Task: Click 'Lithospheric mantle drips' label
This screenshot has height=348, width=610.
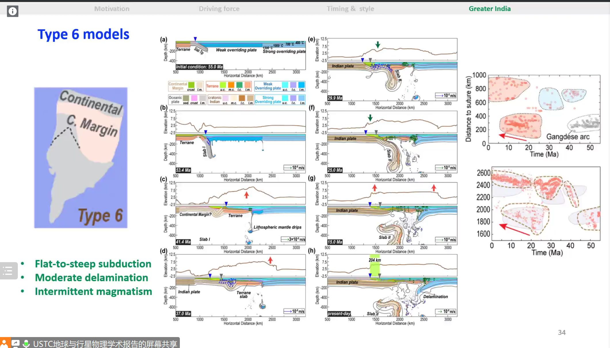Action: click(277, 227)
